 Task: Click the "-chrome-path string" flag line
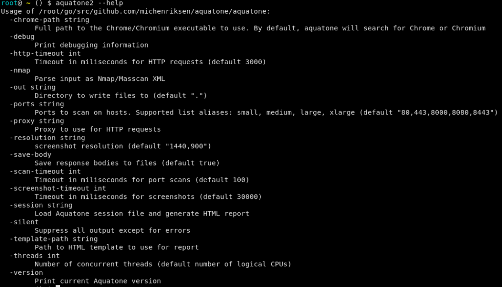pos(50,20)
